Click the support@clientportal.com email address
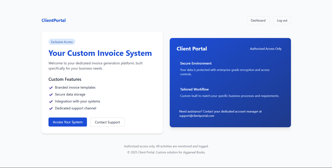Image resolution: width=332 pixels, height=168 pixels. pyautogui.click(x=197, y=116)
